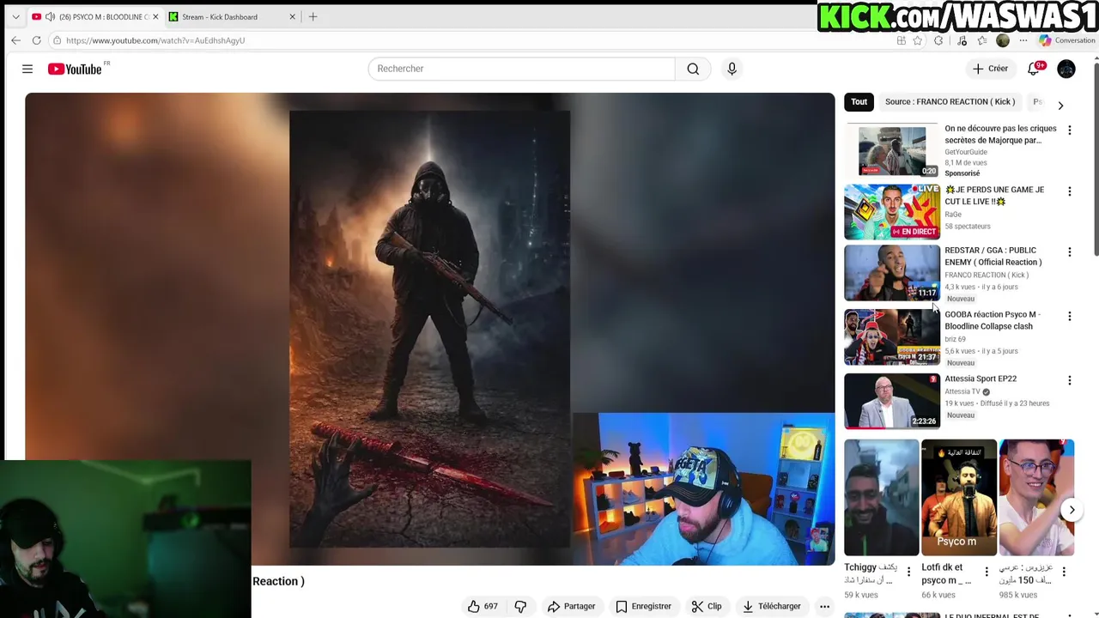Image resolution: width=1099 pixels, height=618 pixels.
Task: Dislike the video with thumbs down
Action: point(520,606)
